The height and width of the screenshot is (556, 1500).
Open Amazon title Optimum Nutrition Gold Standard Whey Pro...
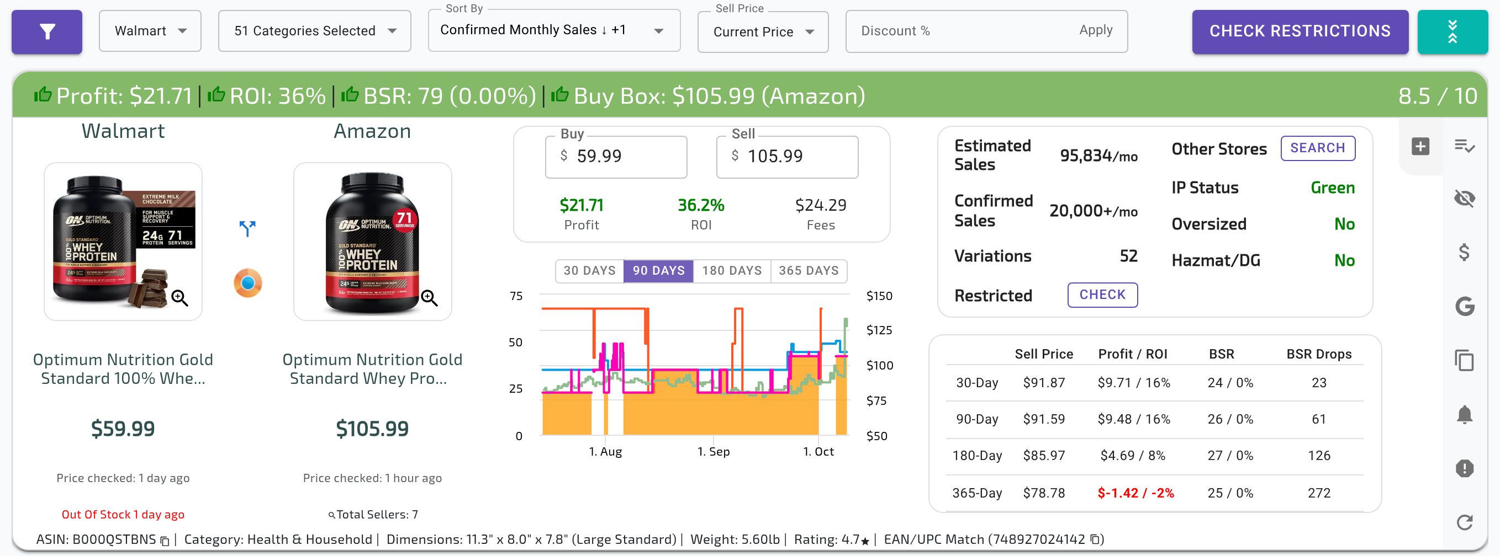[x=372, y=368]
